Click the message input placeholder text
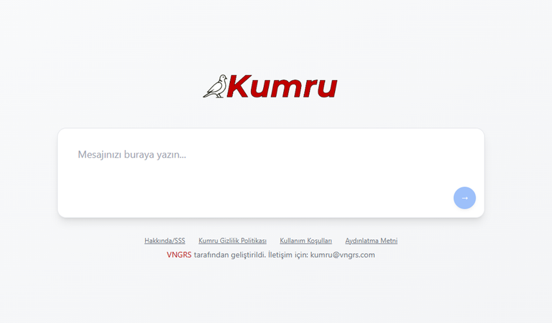 [132, 154]
